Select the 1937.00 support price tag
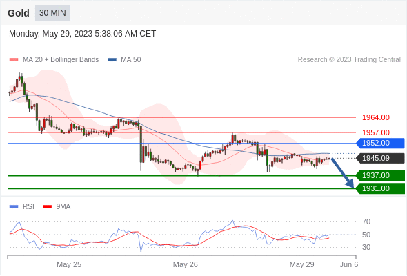The width and height of the screenshot is (407, 276). tap(380, 175)
